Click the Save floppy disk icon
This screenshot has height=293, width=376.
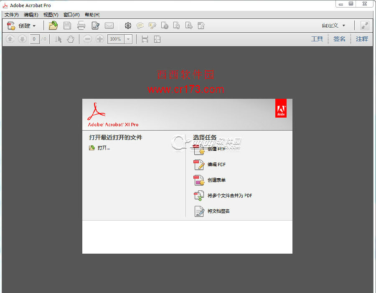click(x=67, y=26)
